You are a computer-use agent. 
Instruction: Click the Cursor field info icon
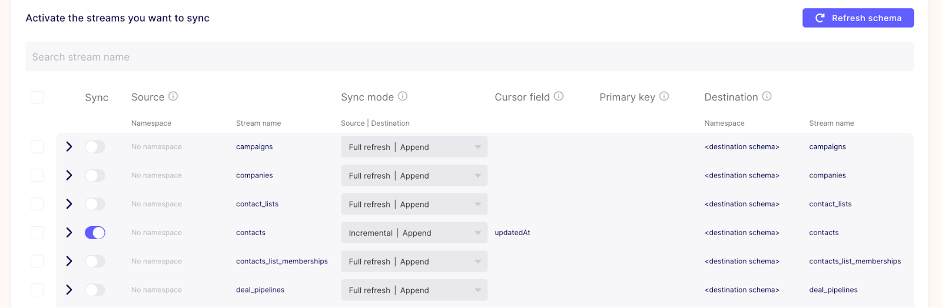pos(559,96)
